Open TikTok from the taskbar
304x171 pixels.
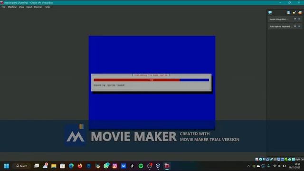(132, 166)
